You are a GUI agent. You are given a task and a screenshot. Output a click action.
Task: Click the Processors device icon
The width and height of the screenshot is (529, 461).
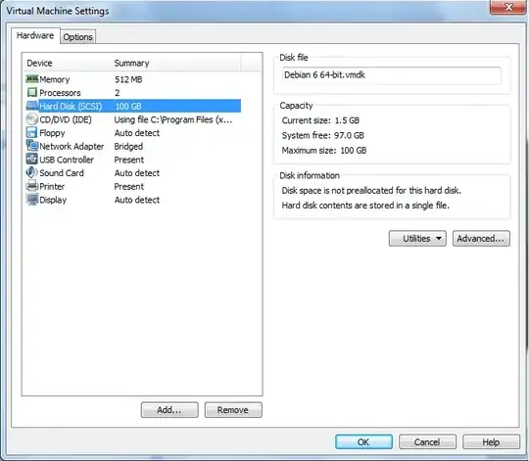(32, 92)
